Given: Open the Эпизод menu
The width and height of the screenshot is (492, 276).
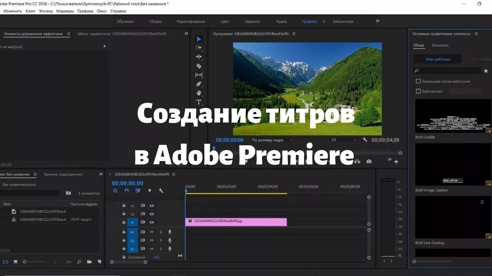Looking at the screenshot, I should pos(46,11).
